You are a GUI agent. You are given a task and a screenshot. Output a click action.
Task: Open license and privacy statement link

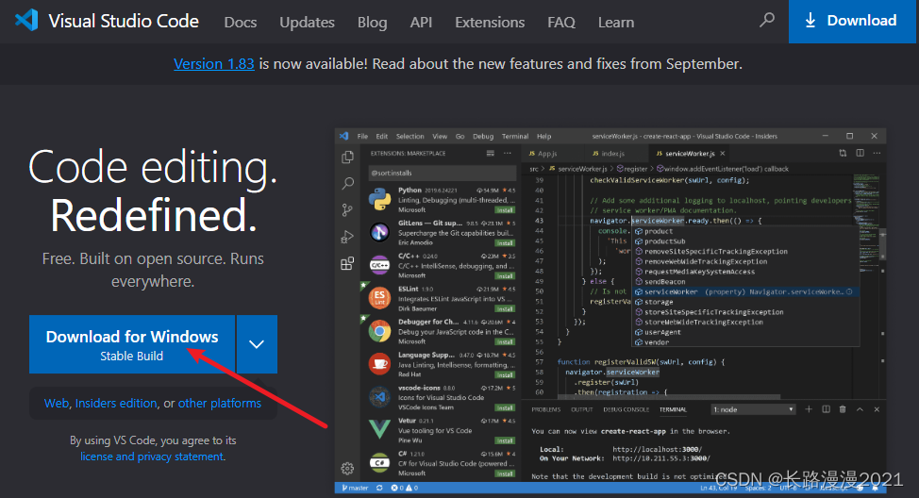(152, 456)
